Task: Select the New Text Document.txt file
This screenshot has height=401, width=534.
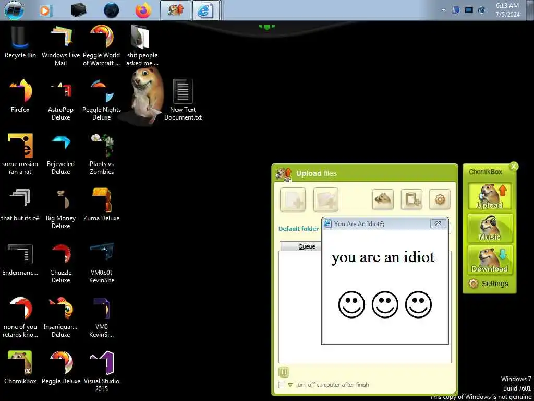Action: point(183,100)
